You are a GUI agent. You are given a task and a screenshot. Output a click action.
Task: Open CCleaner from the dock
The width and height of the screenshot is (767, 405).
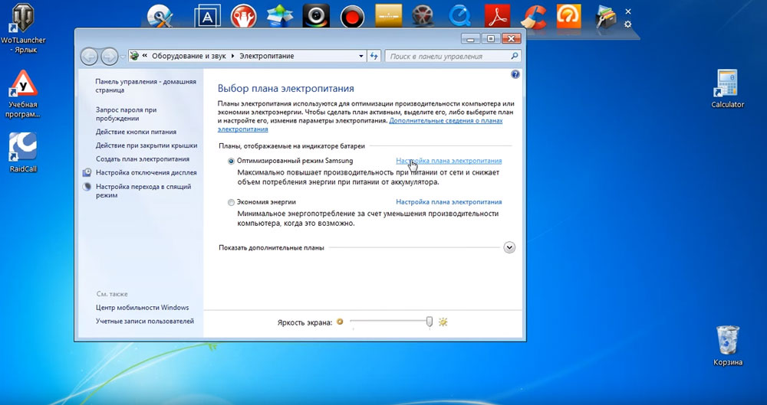(533, 15)
